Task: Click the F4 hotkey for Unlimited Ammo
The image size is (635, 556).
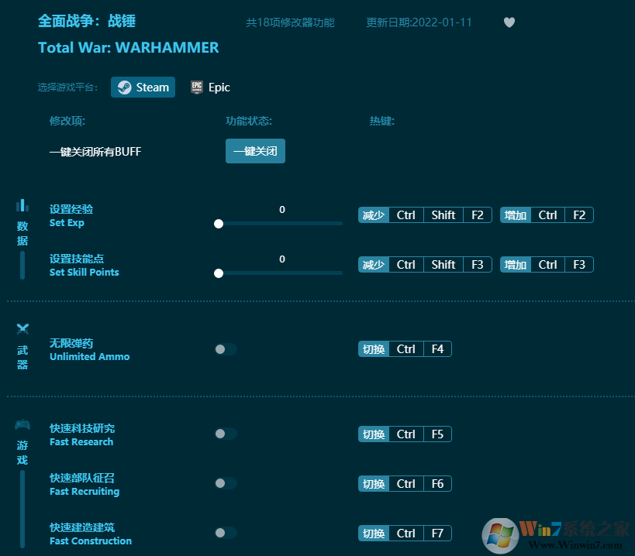Action: point(437,349)
